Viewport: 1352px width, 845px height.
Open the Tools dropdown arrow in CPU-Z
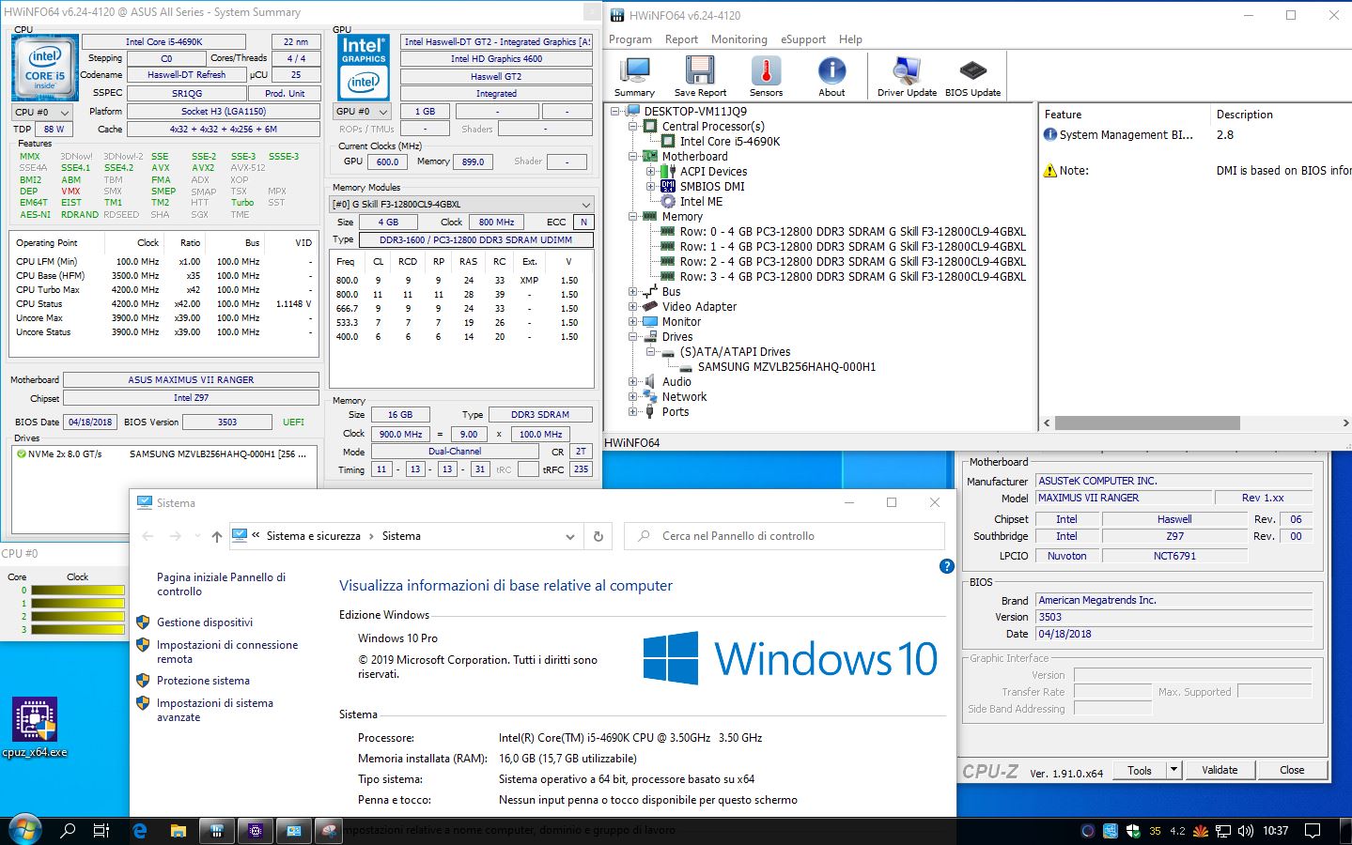(1173, 770)
